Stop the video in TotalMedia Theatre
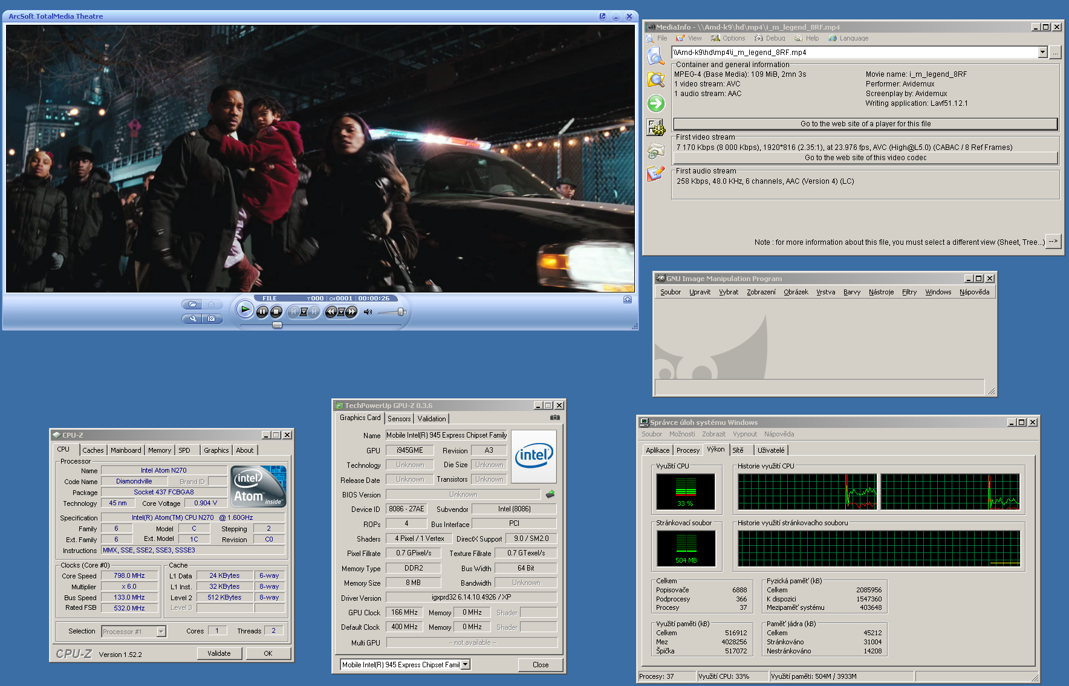1069x686 pixels. pos(276,312)
